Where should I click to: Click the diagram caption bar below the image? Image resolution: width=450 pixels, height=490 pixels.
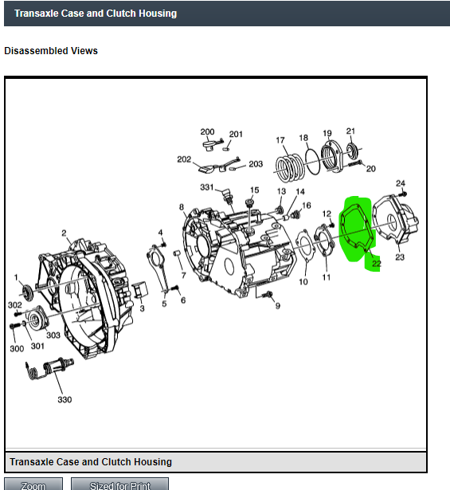coord(216,462)
